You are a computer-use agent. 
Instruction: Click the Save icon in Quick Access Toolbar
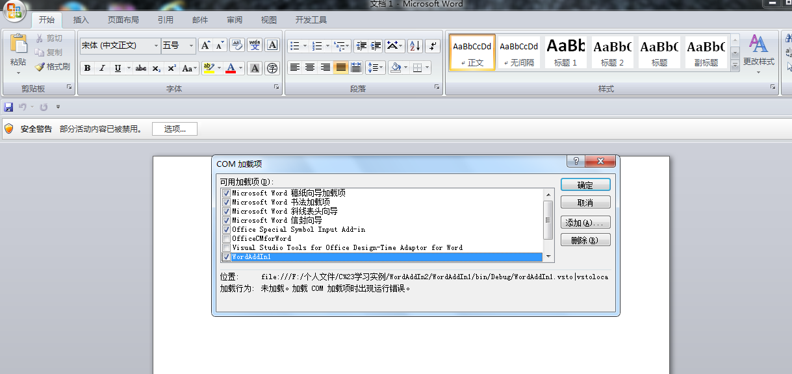coord(8,106)
